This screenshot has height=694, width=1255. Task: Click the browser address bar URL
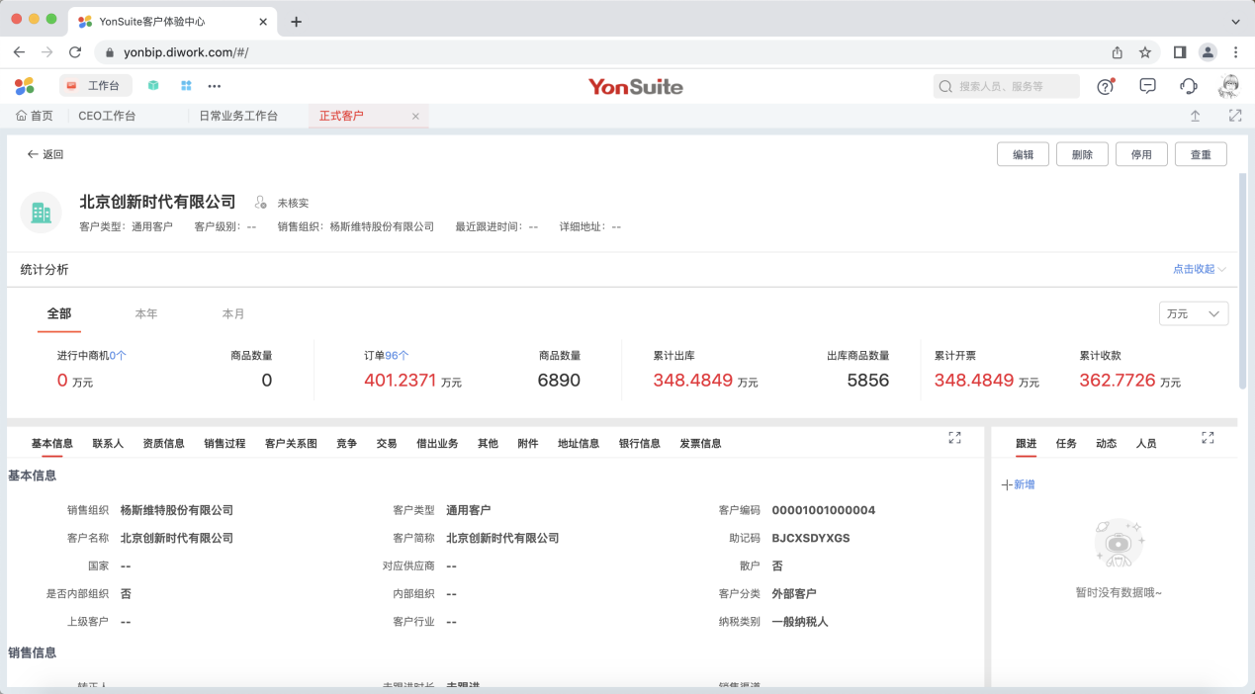(x=186, y=52)
